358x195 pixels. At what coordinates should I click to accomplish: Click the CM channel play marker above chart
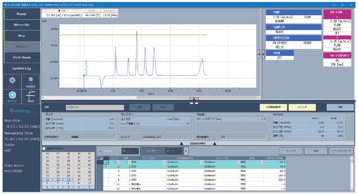point(59,11)
